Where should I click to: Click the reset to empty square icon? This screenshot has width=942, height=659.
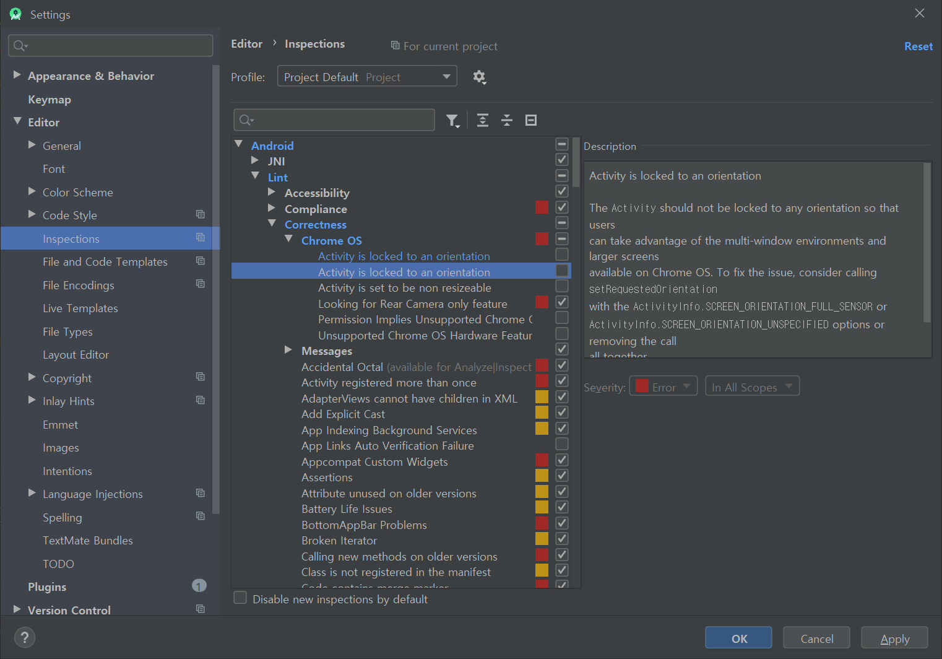click(531, 120)
